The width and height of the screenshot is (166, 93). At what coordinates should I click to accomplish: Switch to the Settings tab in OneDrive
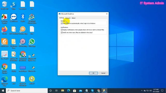[x=62, y=18]
